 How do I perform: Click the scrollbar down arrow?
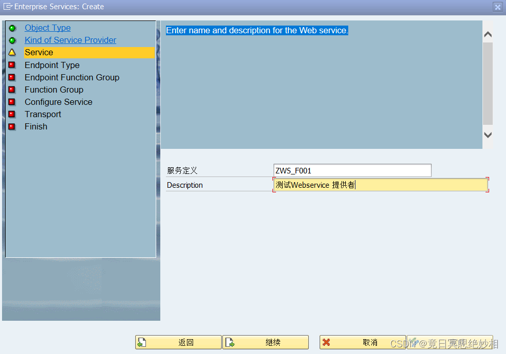(x=488, y=135)
